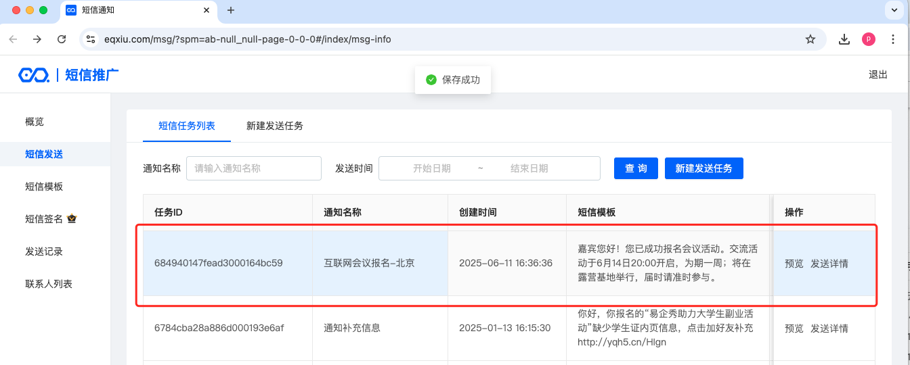Open the 结束日期 date picker

pos(529,168)
